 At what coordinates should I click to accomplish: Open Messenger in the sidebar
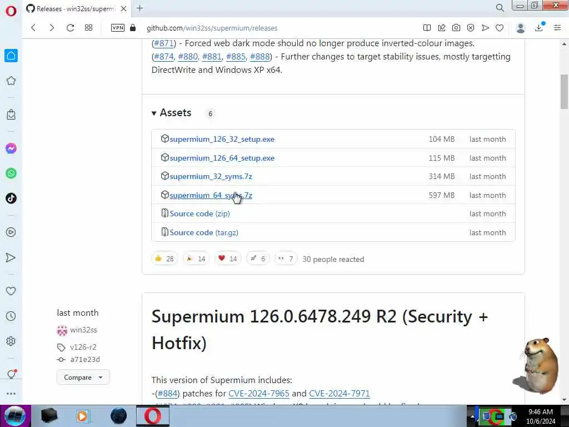pyautogui.click(x=11, y=148)
